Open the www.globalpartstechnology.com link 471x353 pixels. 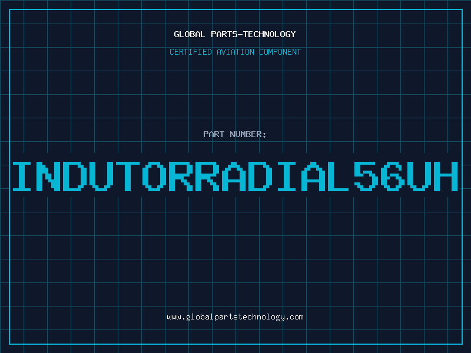click(235, 317)
